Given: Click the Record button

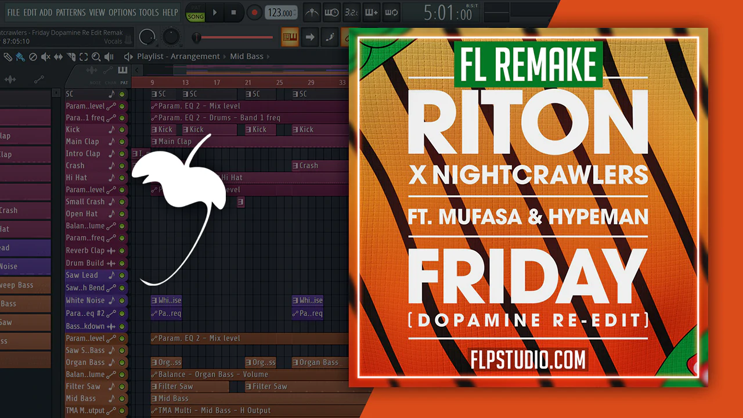Looking at the screenshot, I should click(x=254, y=12).
